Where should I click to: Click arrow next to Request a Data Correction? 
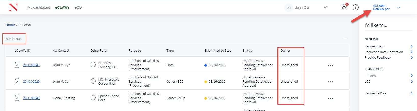tap(412, 52)
